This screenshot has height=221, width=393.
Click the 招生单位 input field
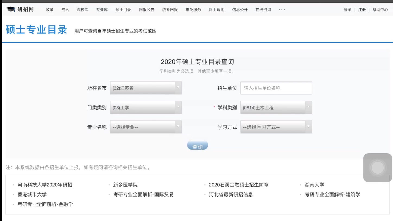pos(276,88)
